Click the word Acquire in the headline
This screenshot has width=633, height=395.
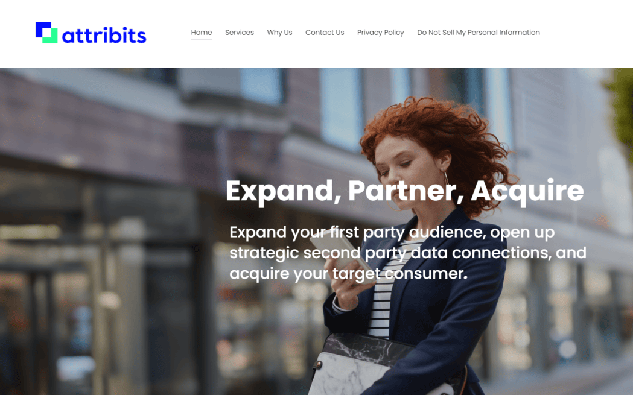click(x=527, y=191)
